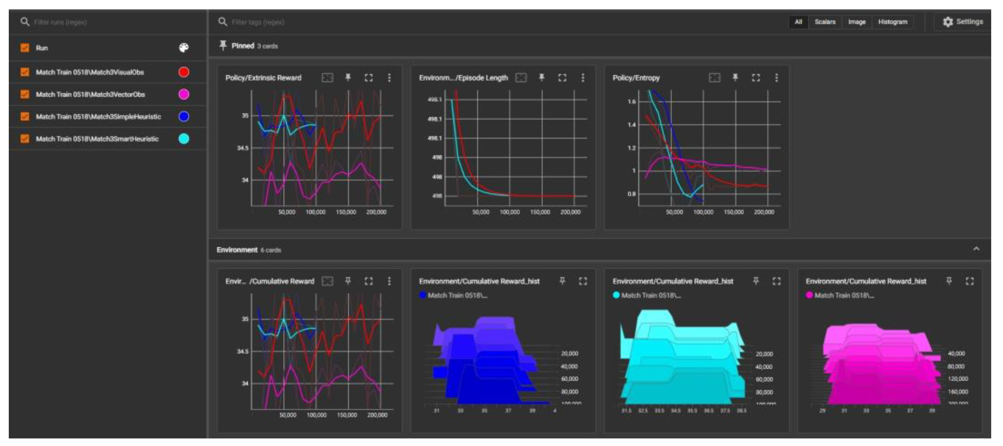The width and height of the screenshot is (1003, 446).
Task: Uncheck the Match3VisualObs run
Action: 25,72
